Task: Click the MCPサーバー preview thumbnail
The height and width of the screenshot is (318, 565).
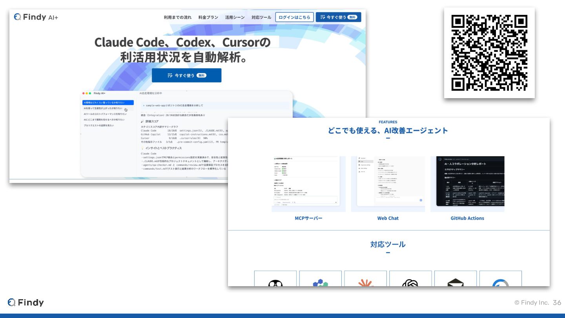Action: [308, 184]
